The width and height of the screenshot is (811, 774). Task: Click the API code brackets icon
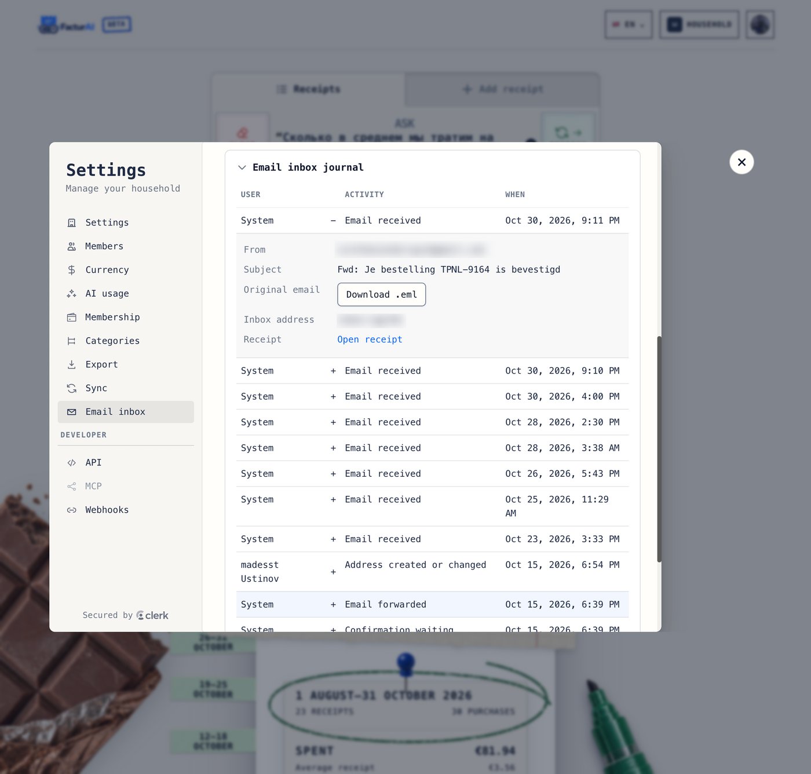click(x=72, y=462)
